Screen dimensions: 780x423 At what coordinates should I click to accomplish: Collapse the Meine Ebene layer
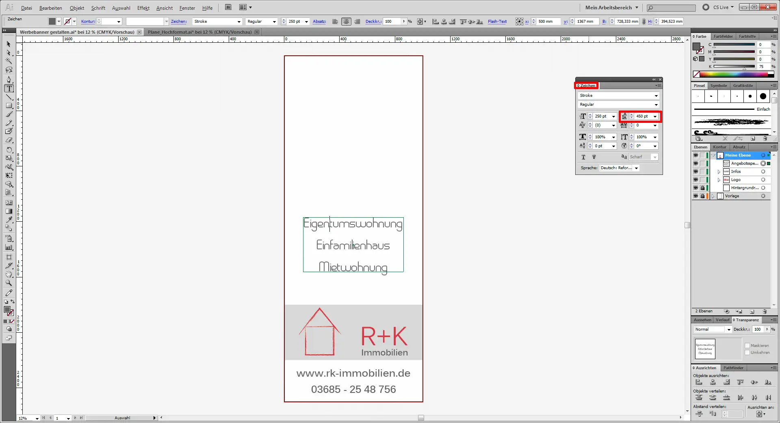(713, 155)
